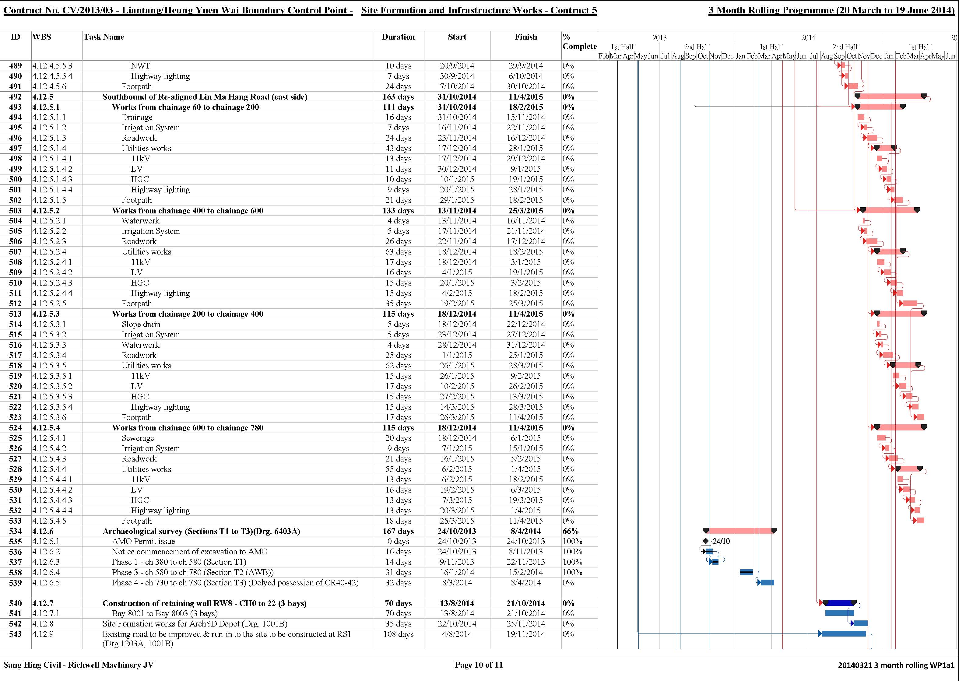Screen dimensions: 959x681
Task: Click 'Phase 4 - ch 730 to ch 780' task
Action: pyautogui.click(x=235, y=582)
